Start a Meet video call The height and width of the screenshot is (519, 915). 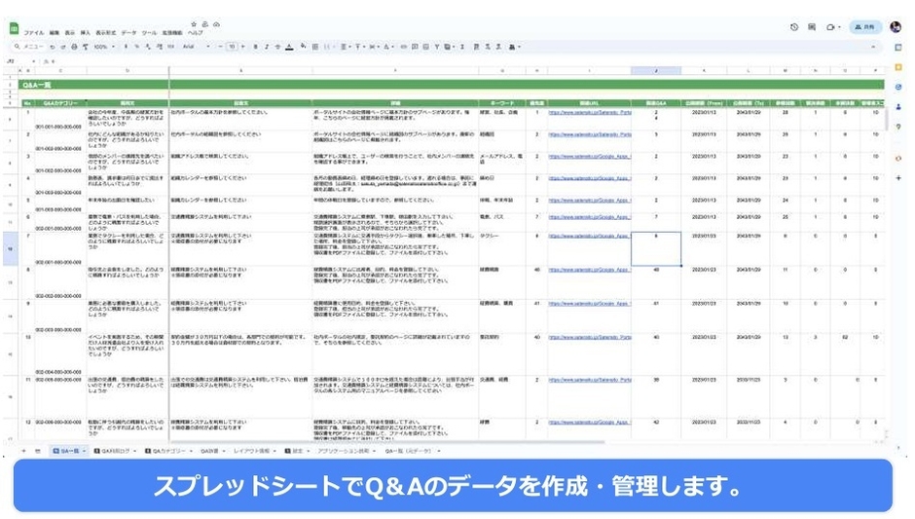829,27
